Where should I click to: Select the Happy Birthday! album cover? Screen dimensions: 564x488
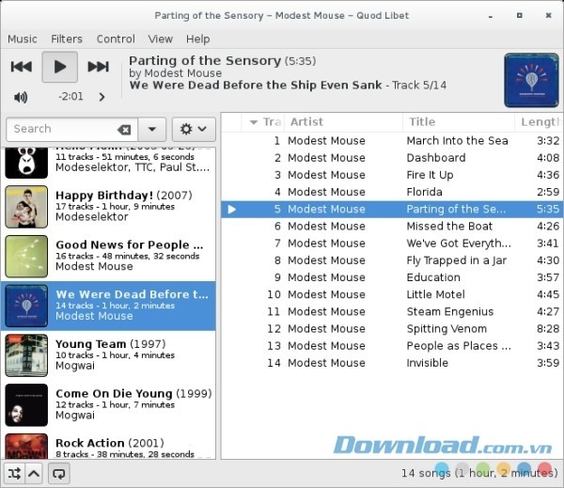[26, 207]
